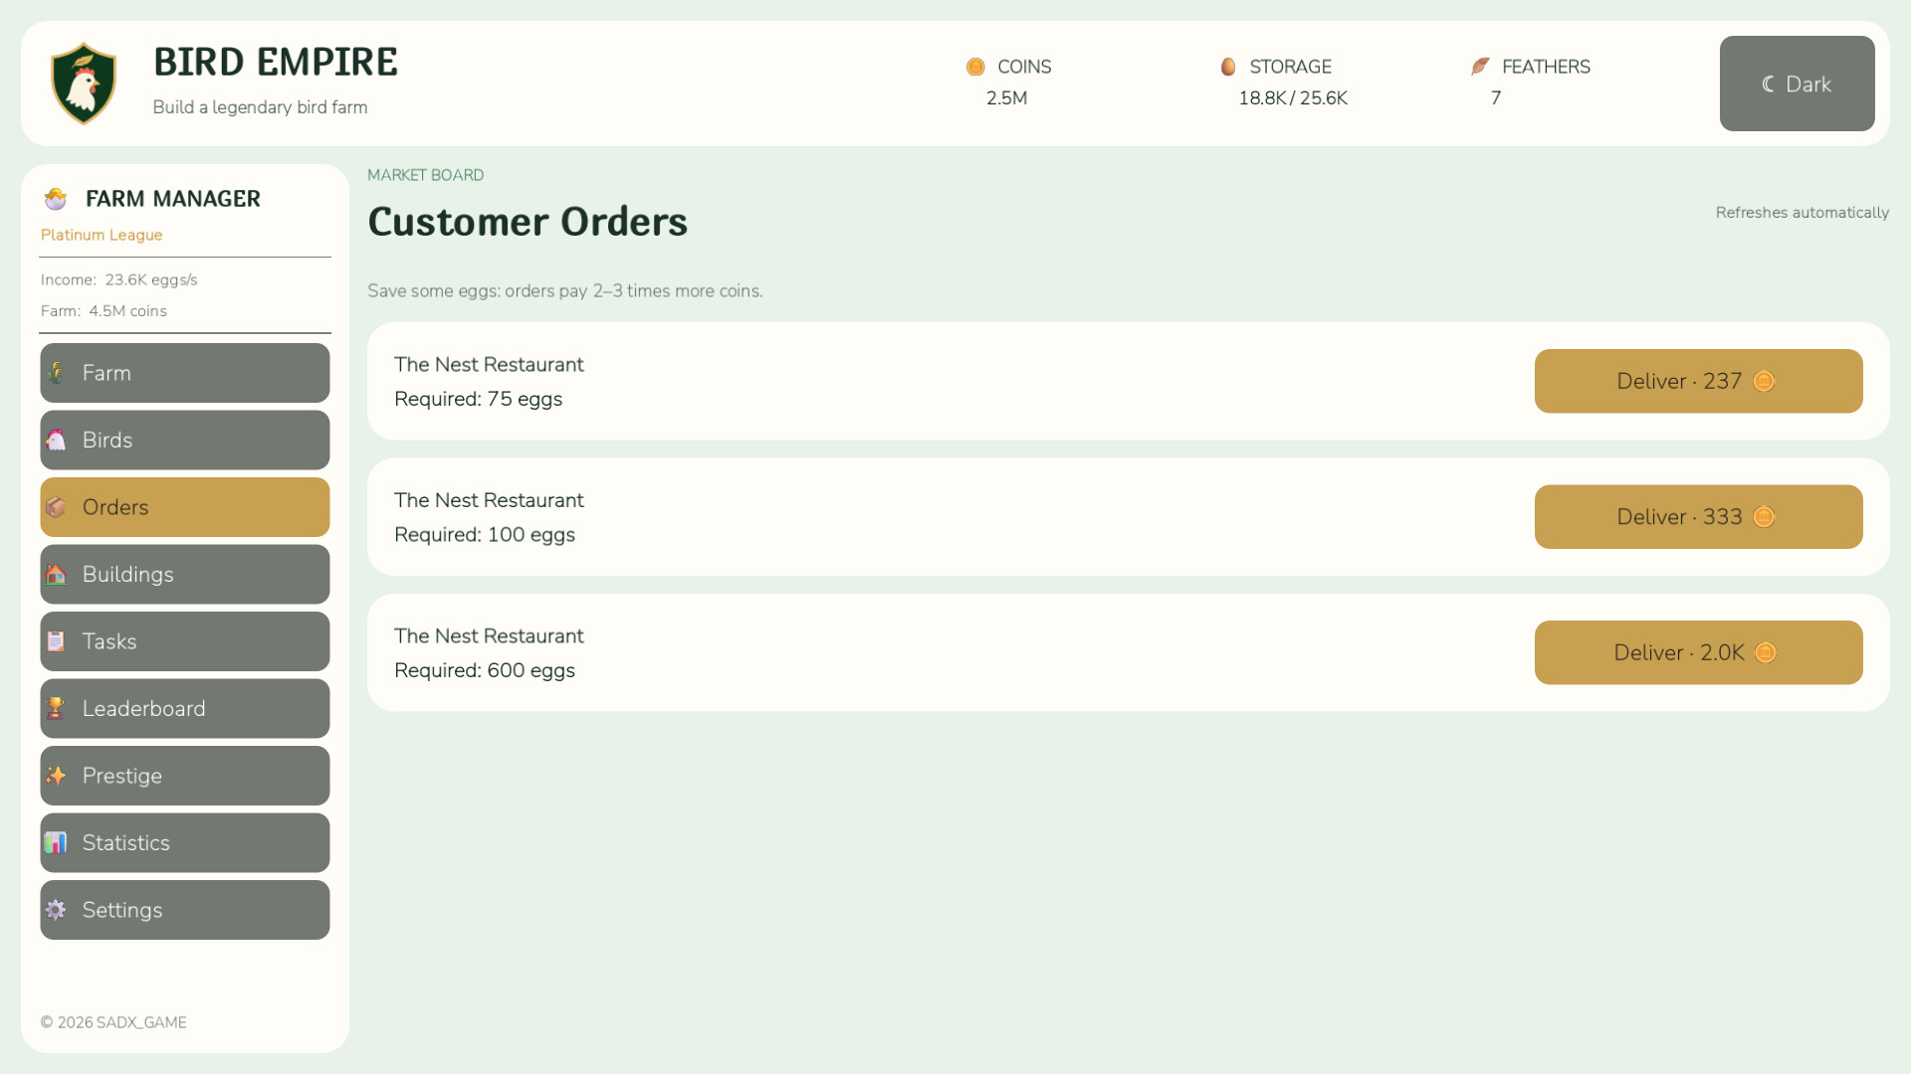
Task: Click the coin icon beside COINS
Action: pyautogui.click(x=975, y=67)
